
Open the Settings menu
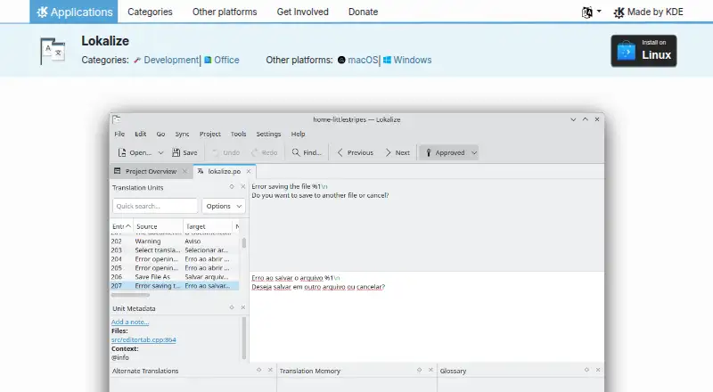[x=268, y=134]
